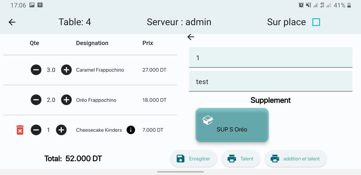This screenshot has width=361, height=175.
Task: Decrease Caramel Frappochino quantity with minus
Action: [x=36, y=70]
